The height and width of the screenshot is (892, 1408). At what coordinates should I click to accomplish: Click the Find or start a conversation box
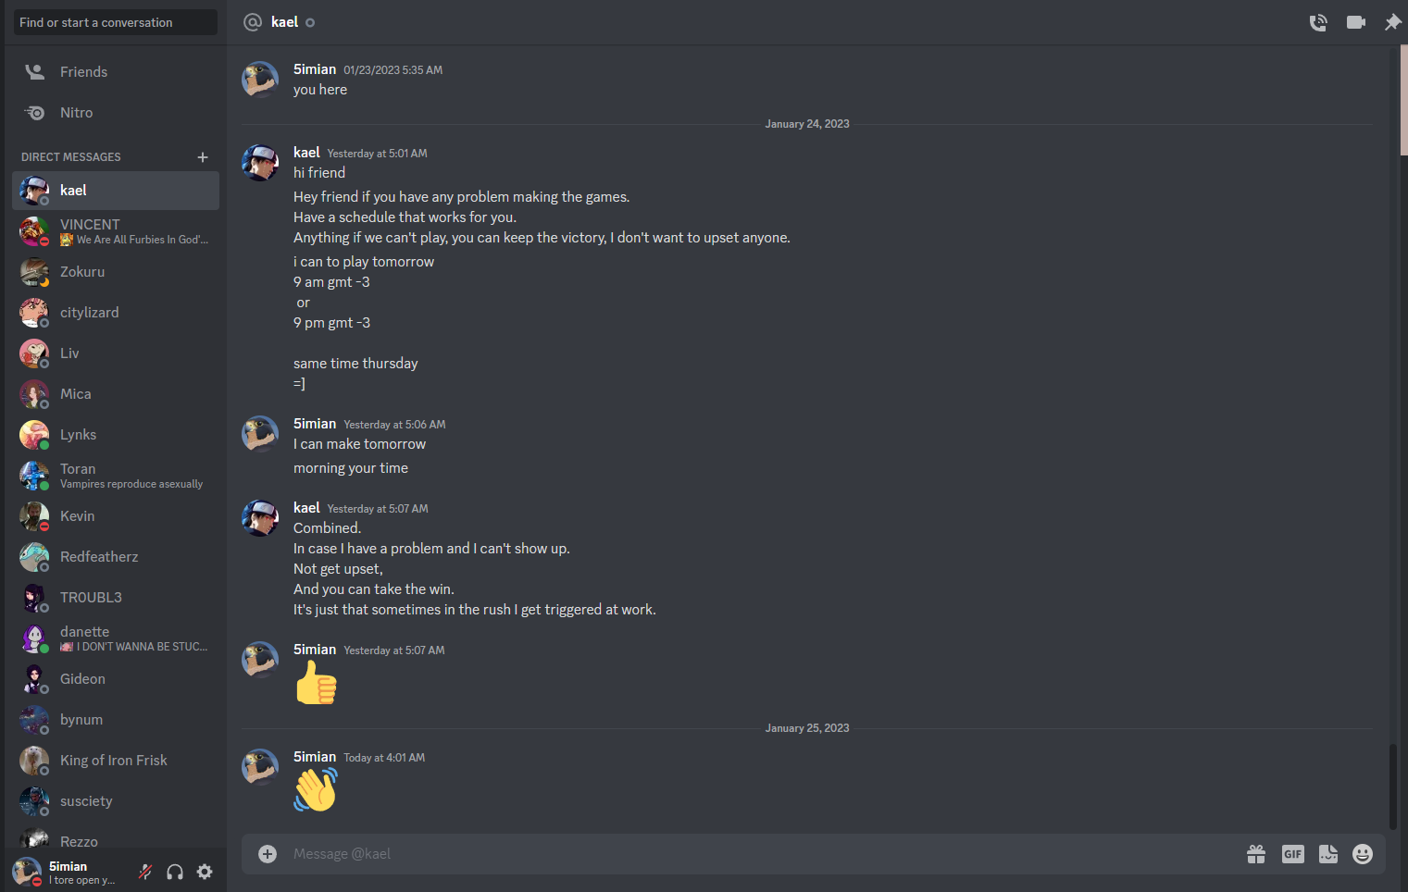click(x=116, y=22)
